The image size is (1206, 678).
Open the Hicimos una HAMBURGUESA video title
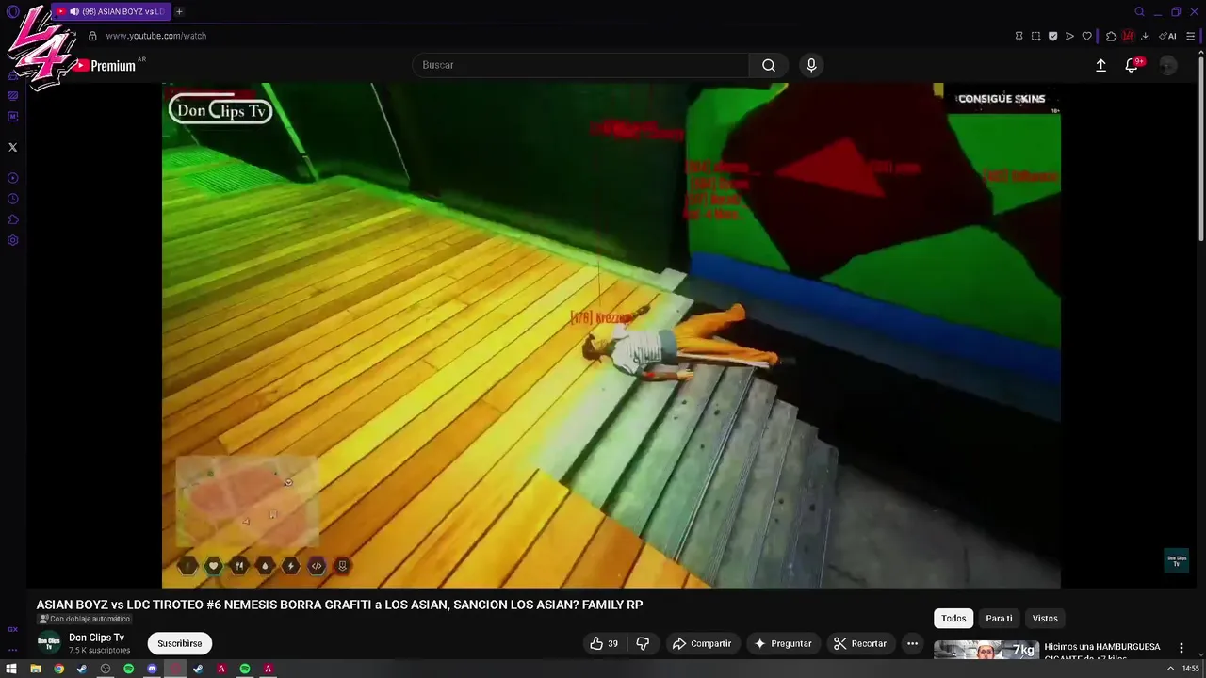point(1102,651)
